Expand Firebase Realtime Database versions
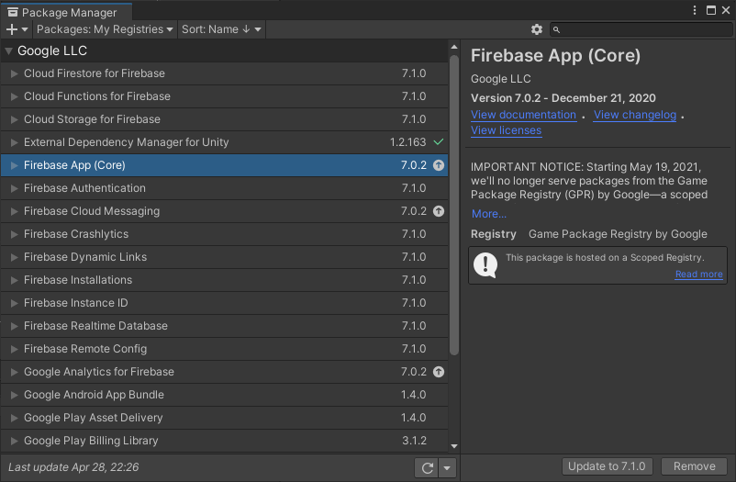736x482 pixels. click(14, 326)
